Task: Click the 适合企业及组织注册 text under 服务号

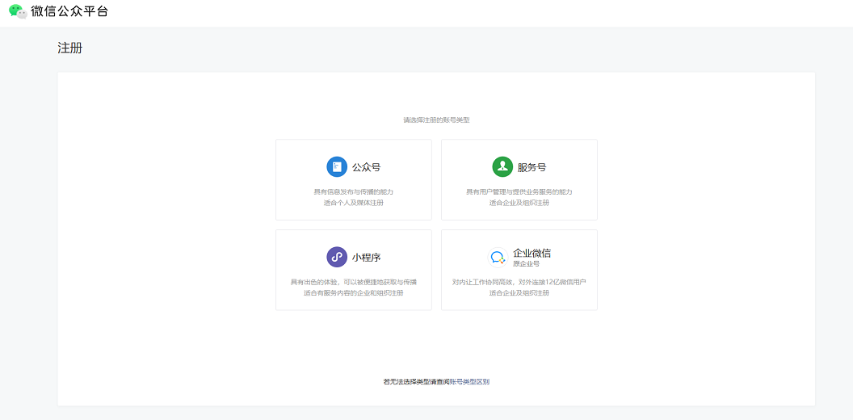Action: point(519,203)
